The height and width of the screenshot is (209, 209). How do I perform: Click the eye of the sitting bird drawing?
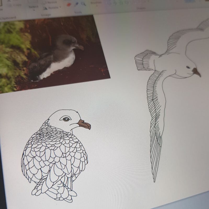66,119
